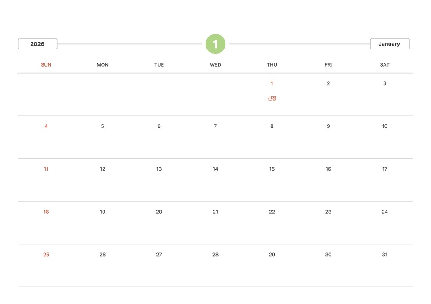Click the green month number 1 circle
Image resolution: width=431 pixels, height=304 pixels.
[x=215, y=44]
